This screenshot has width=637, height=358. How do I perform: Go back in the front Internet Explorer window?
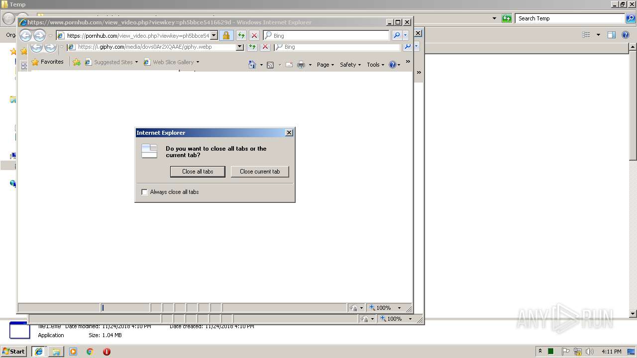click(x=25, y=35)
